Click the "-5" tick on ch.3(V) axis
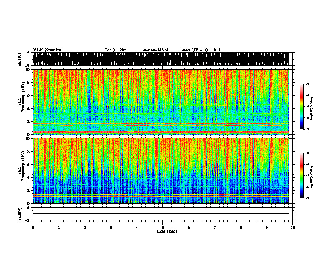This screenshot has width=330, height=255. 28,220
